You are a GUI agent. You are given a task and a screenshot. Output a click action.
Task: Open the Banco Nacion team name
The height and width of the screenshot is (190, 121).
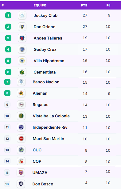click(46, 82)
